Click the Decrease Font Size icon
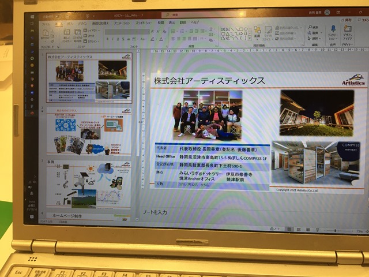The height and width of the screenshot is (277, 369). [159, 31]
